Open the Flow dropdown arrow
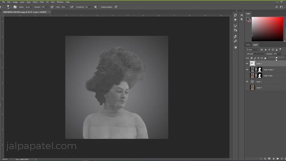Image resolution: width=286 pixels, height=161 pixels. point(67,7)
